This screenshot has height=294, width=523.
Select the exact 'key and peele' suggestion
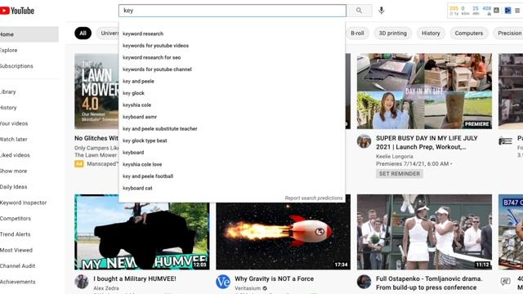coord(232,82)
